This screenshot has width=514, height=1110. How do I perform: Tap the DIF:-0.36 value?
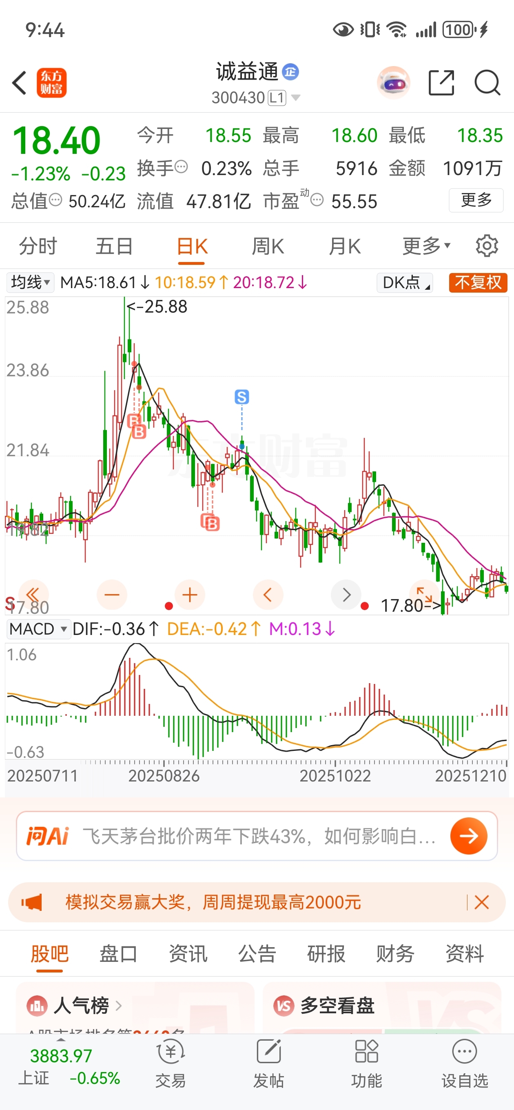click(115, 629)
